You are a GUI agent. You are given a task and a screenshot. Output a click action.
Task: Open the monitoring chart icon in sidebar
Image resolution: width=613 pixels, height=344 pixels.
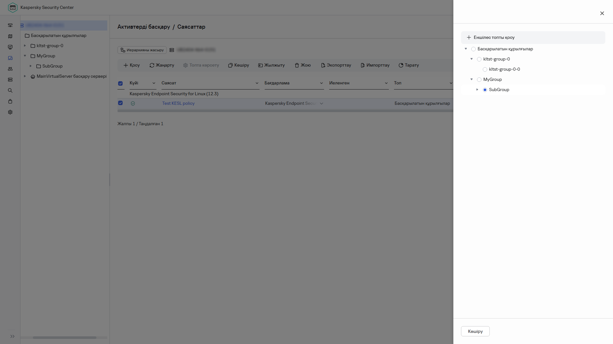pos(10,47)
